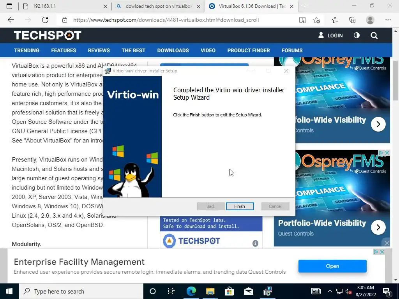Image resolution: width=399 pixels, height=299 pixels.
Task: Select the VirtualBox 6.1.36 Download tab
Action: 251,6
